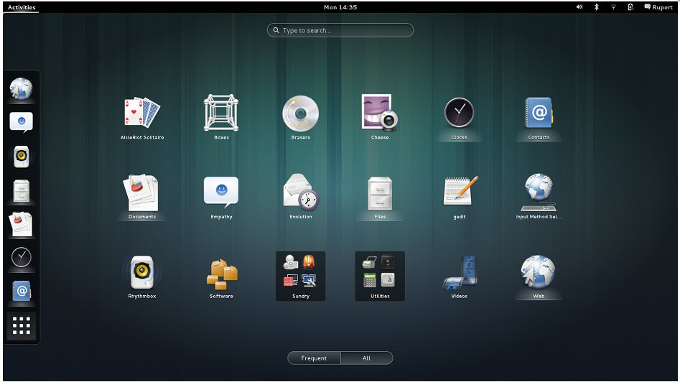The image size is (680, 382).
Task: Open the Rupert user menu
Action: pyautogui.click(x=658, y=7)
